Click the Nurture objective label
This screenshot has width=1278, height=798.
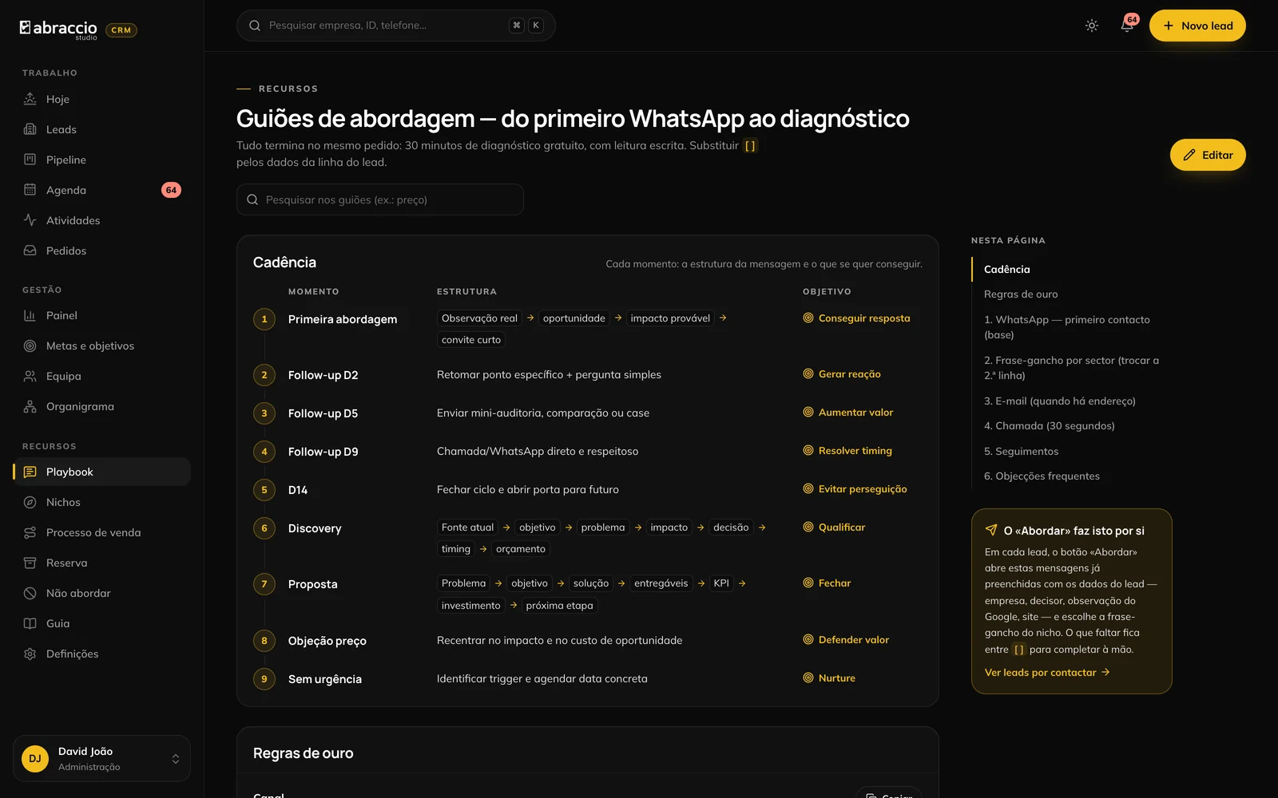tap(837, 678)
